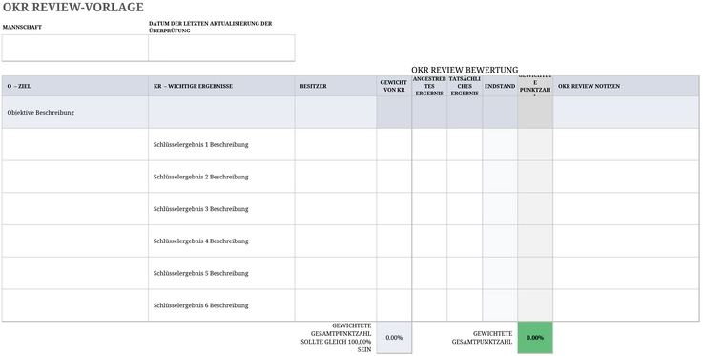Click the Schlüsselergebnis 2 Beschreibung cell
This screenshot has width=703, height=356.
(221, 177)
